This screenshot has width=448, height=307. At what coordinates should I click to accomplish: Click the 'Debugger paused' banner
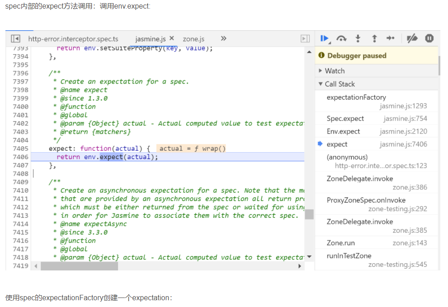(377, 56)
